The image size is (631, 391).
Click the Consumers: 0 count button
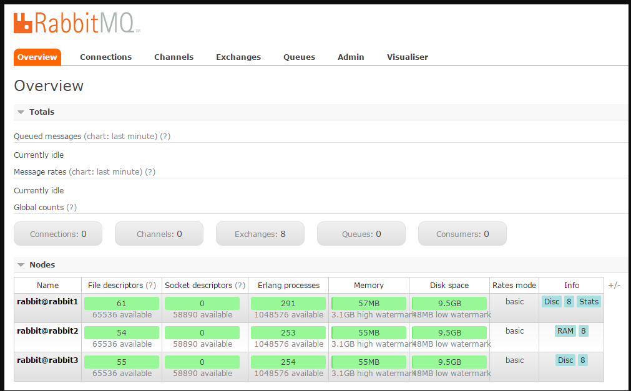pos(462,234)
